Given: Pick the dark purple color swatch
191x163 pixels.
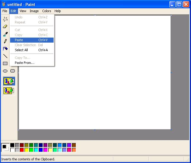Looking at the screenshot, I should coord(45,145).
